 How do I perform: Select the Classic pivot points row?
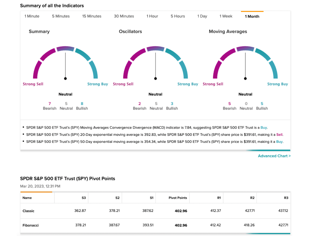pos(155,211)
